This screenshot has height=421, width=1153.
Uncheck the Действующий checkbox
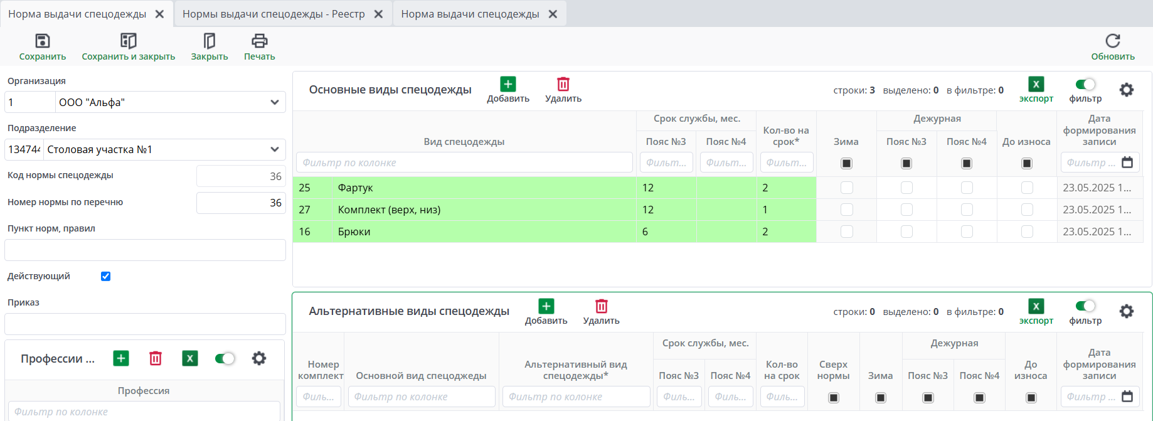(106, 276)
